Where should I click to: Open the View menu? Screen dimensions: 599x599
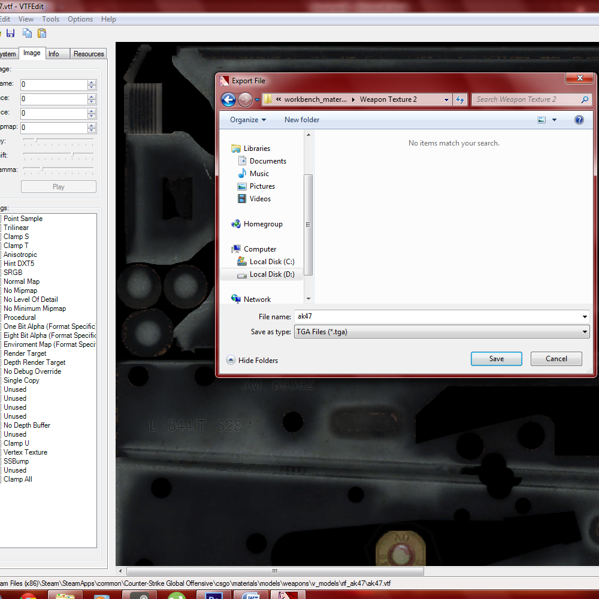tap(26, 19)
